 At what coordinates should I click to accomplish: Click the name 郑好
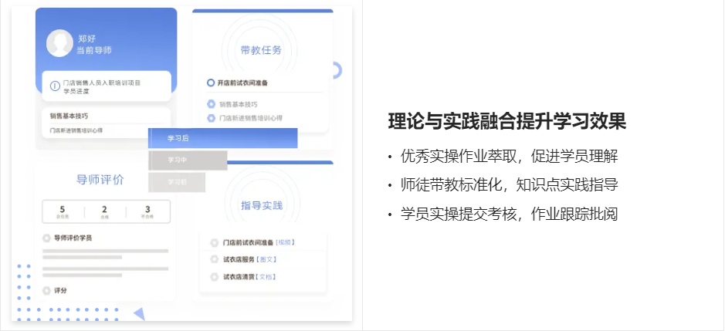(x=87, y=39)
